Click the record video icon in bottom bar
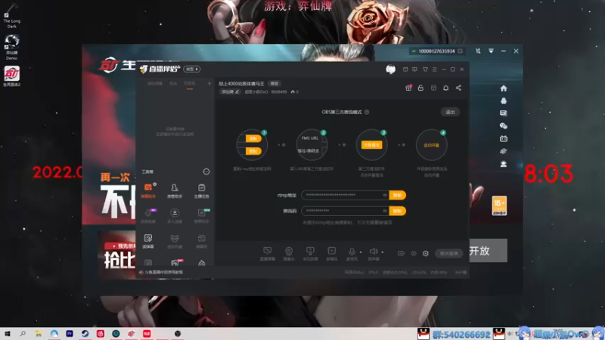605x340 pixels. point(401,253)
